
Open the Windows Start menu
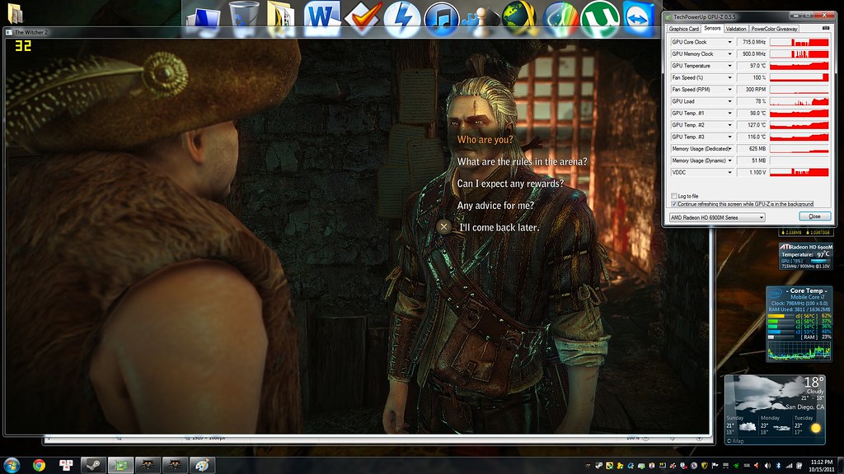[12, 465]
